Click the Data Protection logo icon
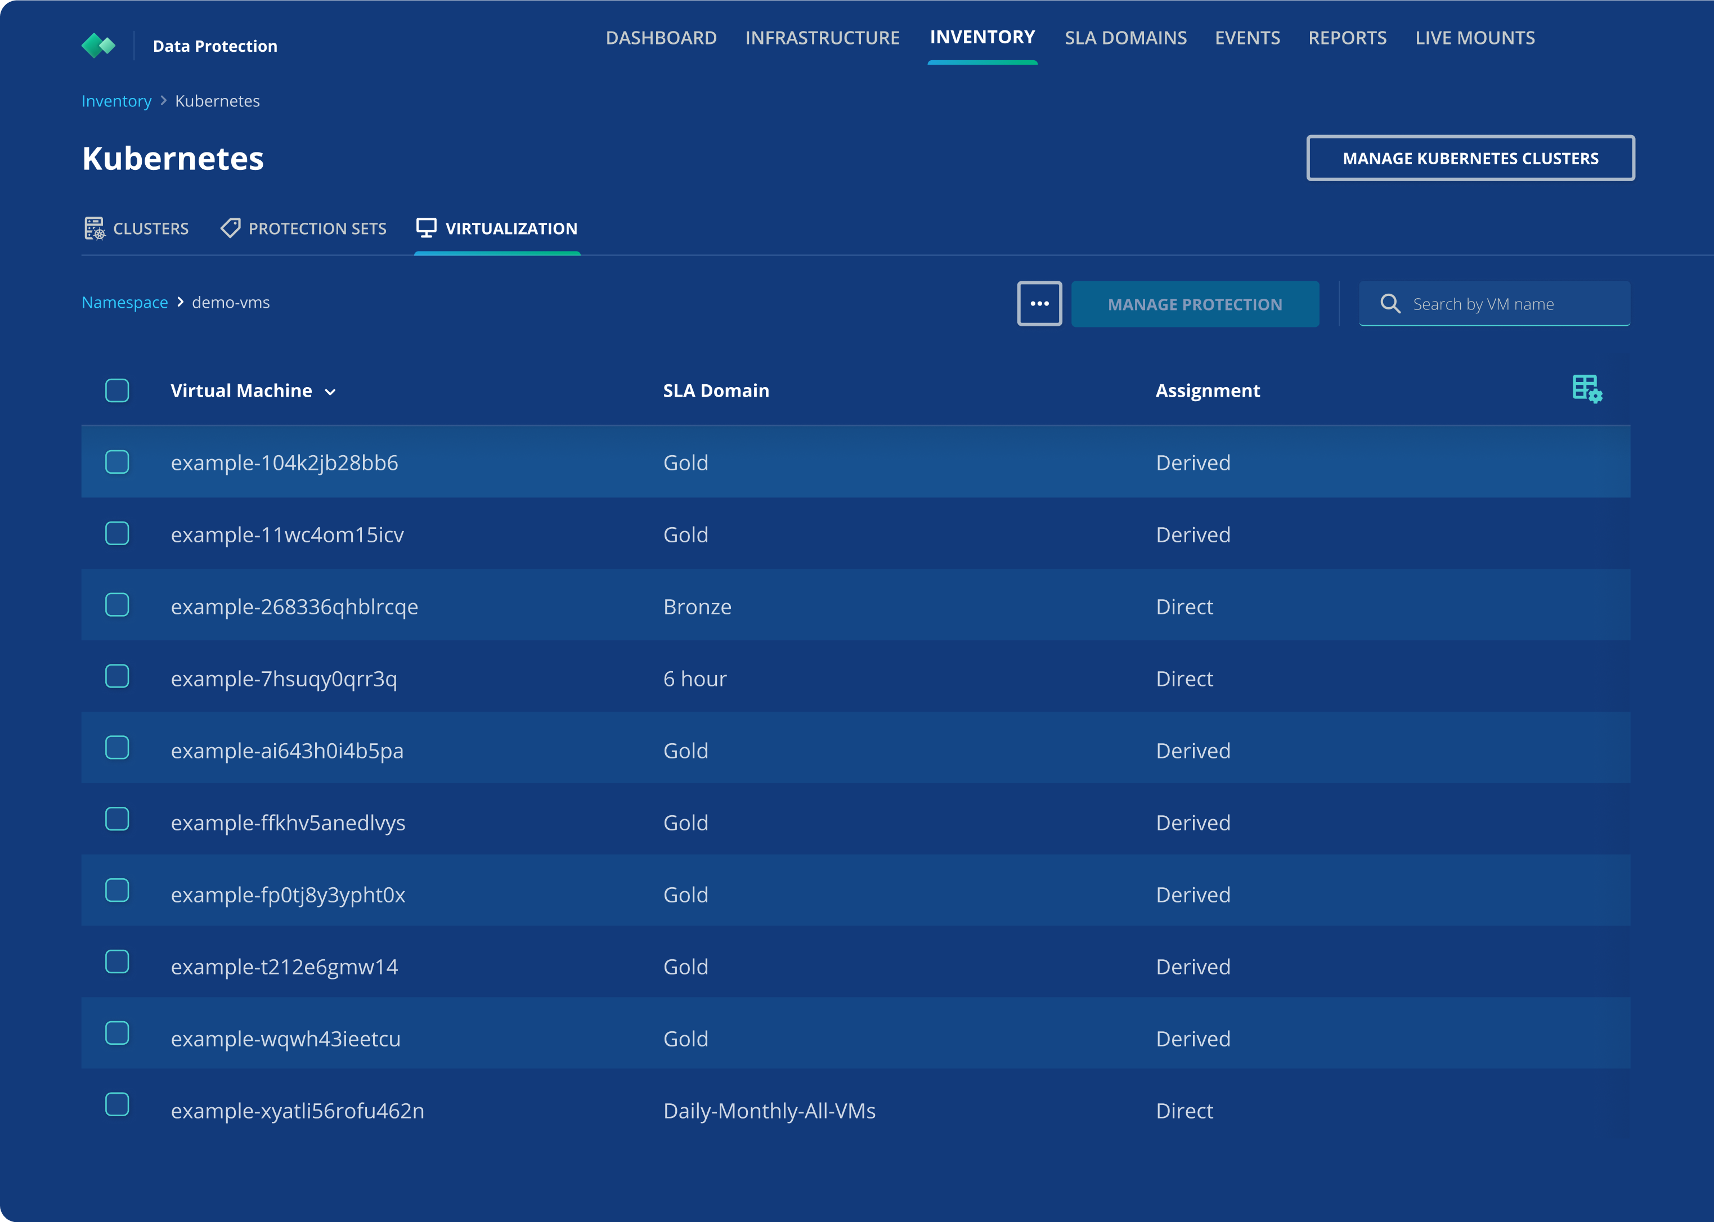Image resolution: width=1714 pixels, height=1222 pixels. pos(98,46)
